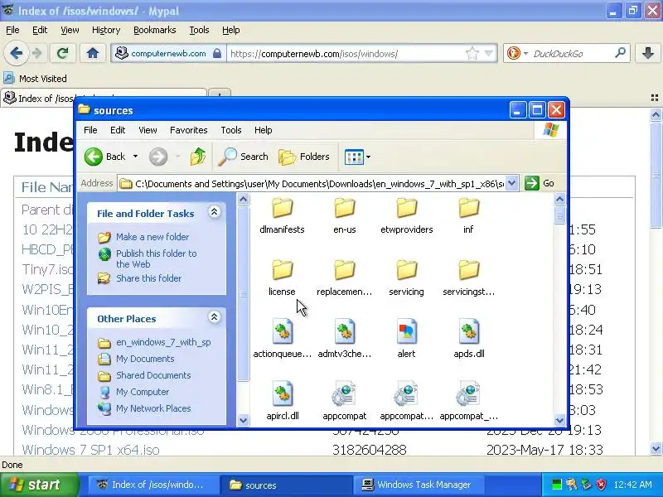This screenshot has width=663, height=497.
Task: Click computernewb.com site identity button
Action: pos(168,54)
